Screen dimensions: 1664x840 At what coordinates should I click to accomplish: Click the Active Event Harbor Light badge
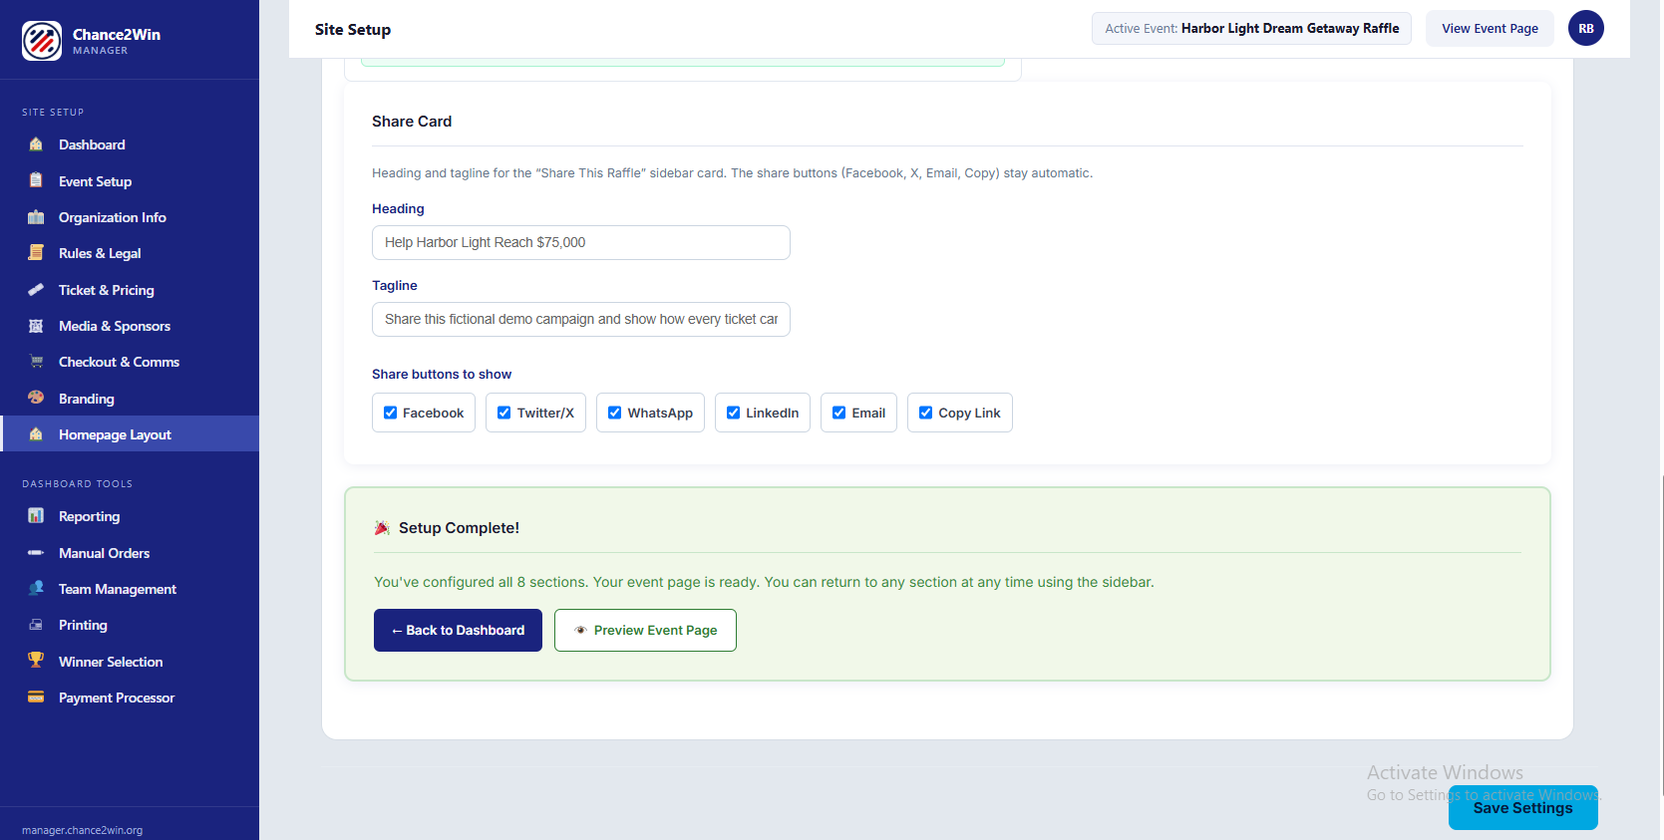pyautogui.click(x=1251, y=28)
